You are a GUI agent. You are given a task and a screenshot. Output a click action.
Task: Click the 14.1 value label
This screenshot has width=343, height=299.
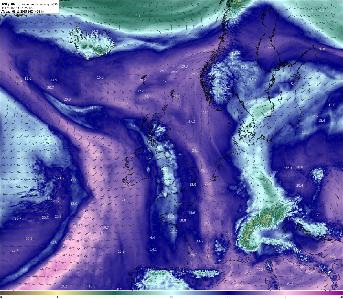pyautogui.click(x=153, y=250)
